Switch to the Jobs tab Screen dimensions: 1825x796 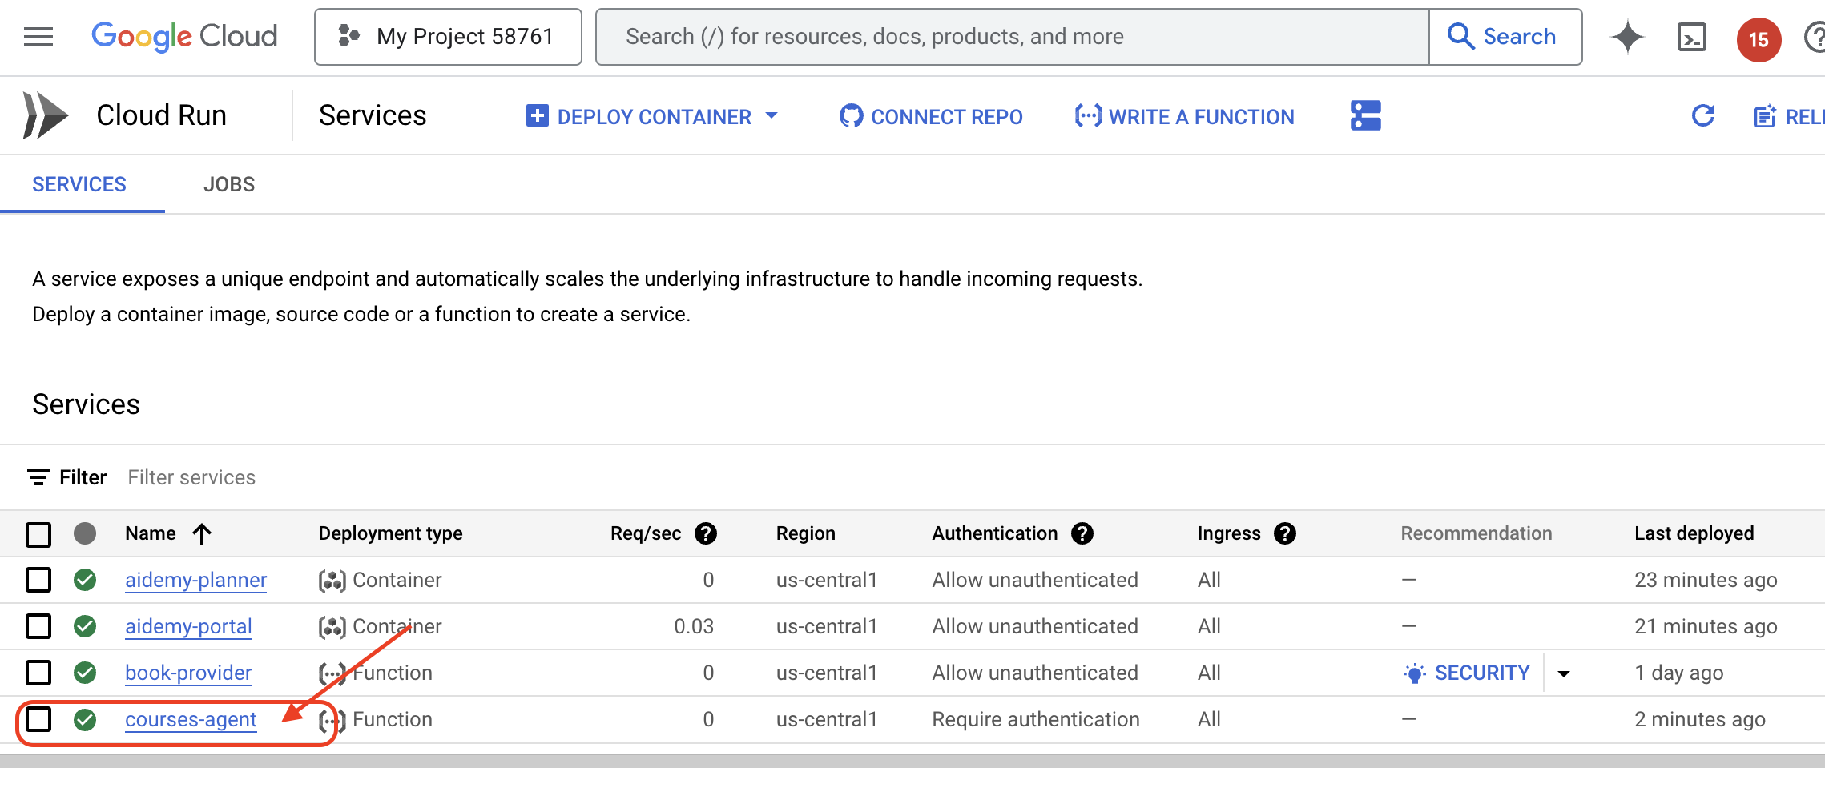point(228,184)
